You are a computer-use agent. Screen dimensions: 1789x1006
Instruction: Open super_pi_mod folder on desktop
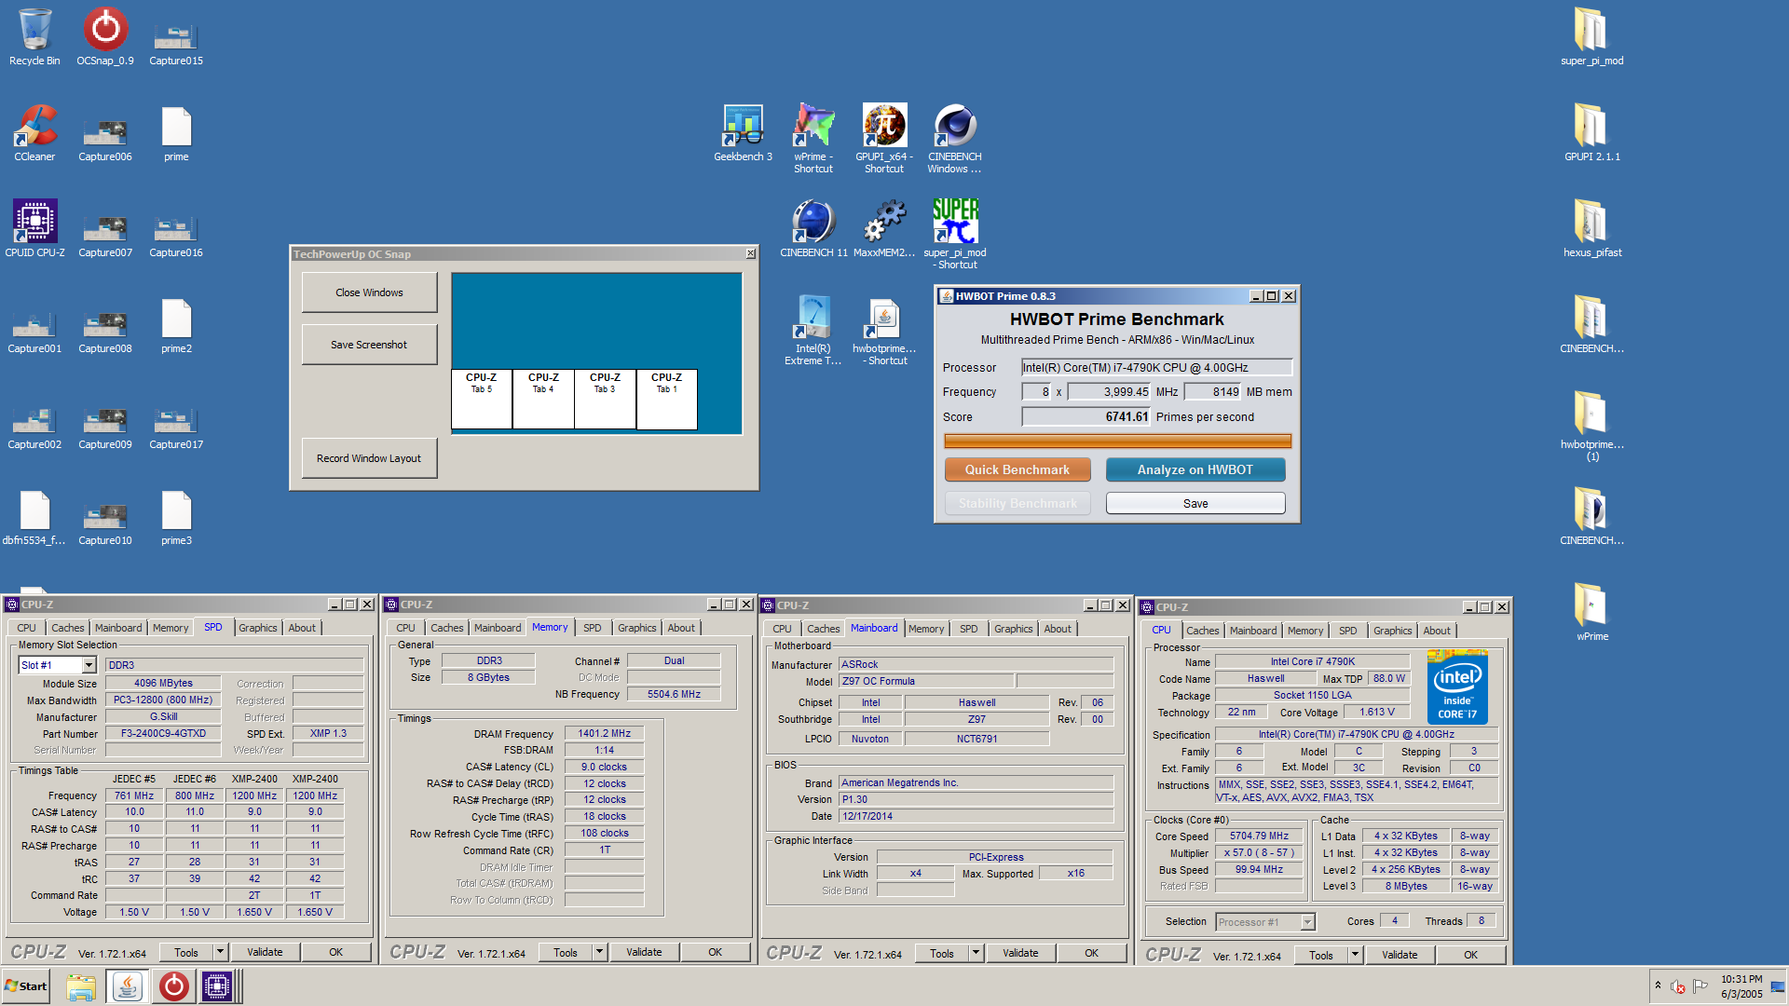[x=1591, y=37]
